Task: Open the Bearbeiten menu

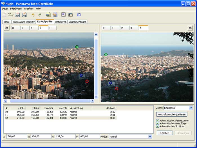Action: point(16,8)
